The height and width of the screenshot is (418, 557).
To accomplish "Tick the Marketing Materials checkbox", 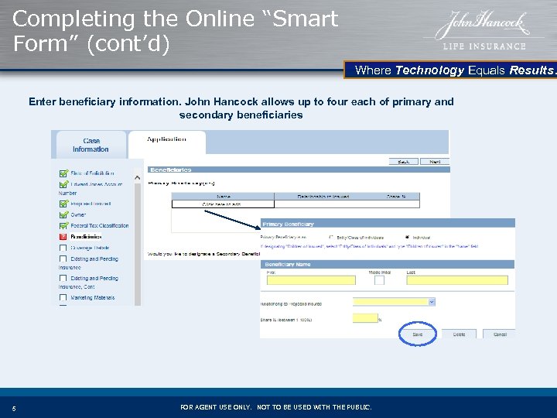I will tap(63, 297).
